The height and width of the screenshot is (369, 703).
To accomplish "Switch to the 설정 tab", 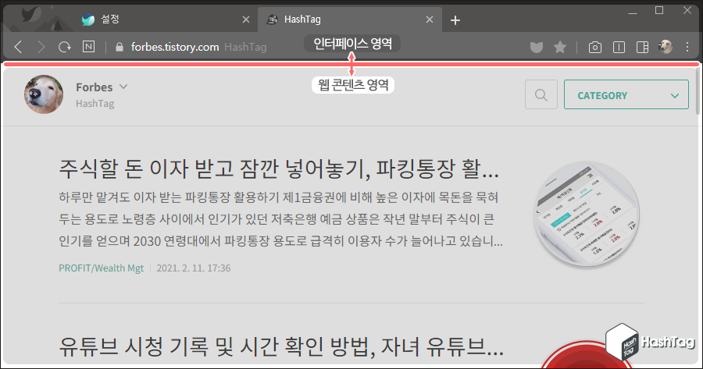I will coord(166,20).
